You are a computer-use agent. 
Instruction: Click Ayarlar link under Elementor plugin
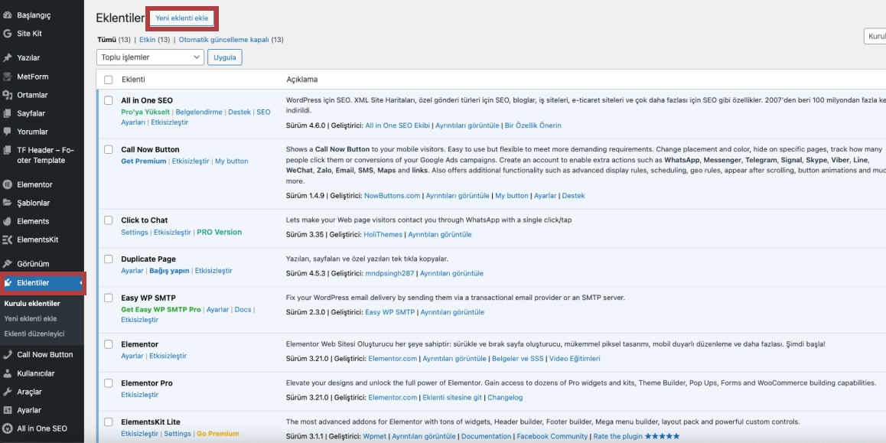point(132,356)
